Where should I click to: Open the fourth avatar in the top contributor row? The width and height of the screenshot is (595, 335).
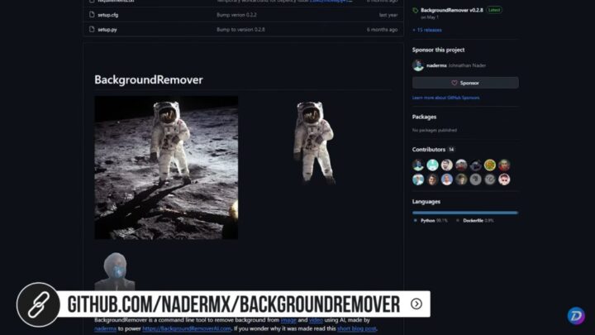(461, 165)
